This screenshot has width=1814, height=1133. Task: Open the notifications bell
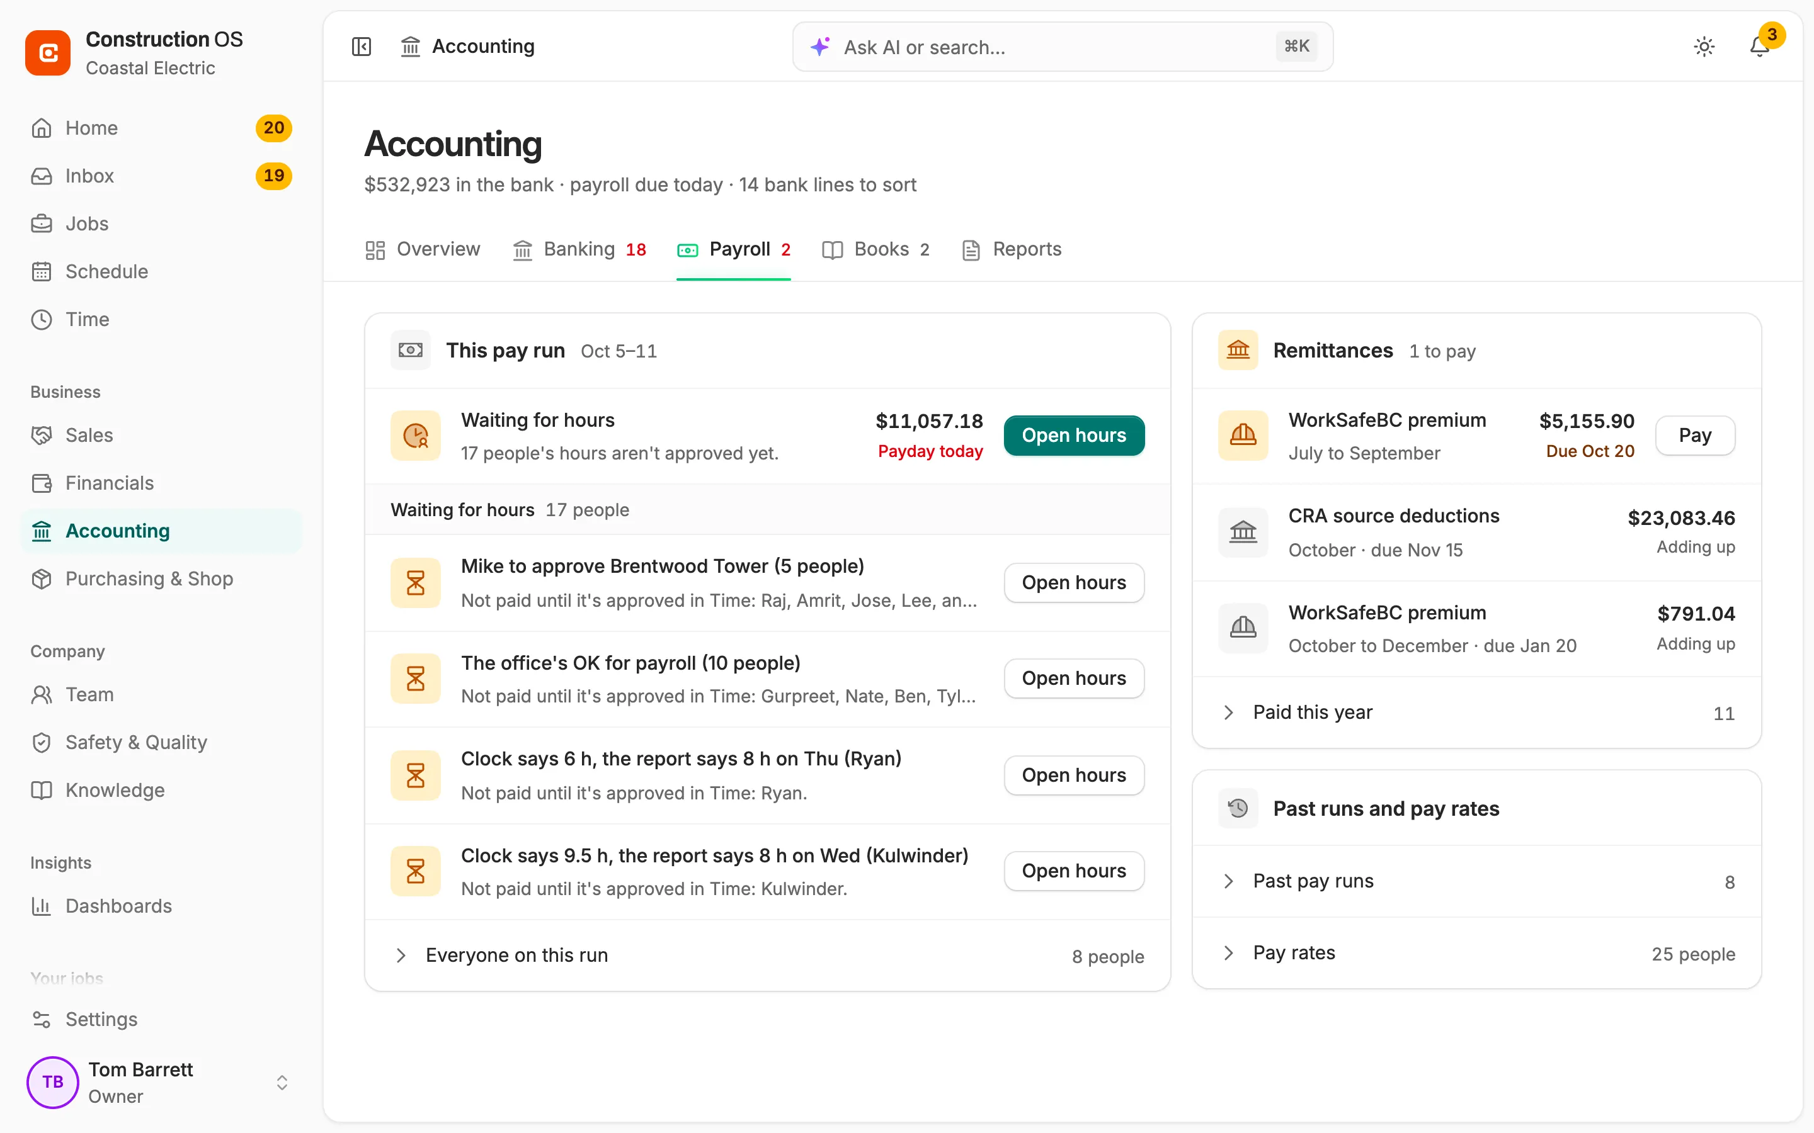coord(1759,47)
